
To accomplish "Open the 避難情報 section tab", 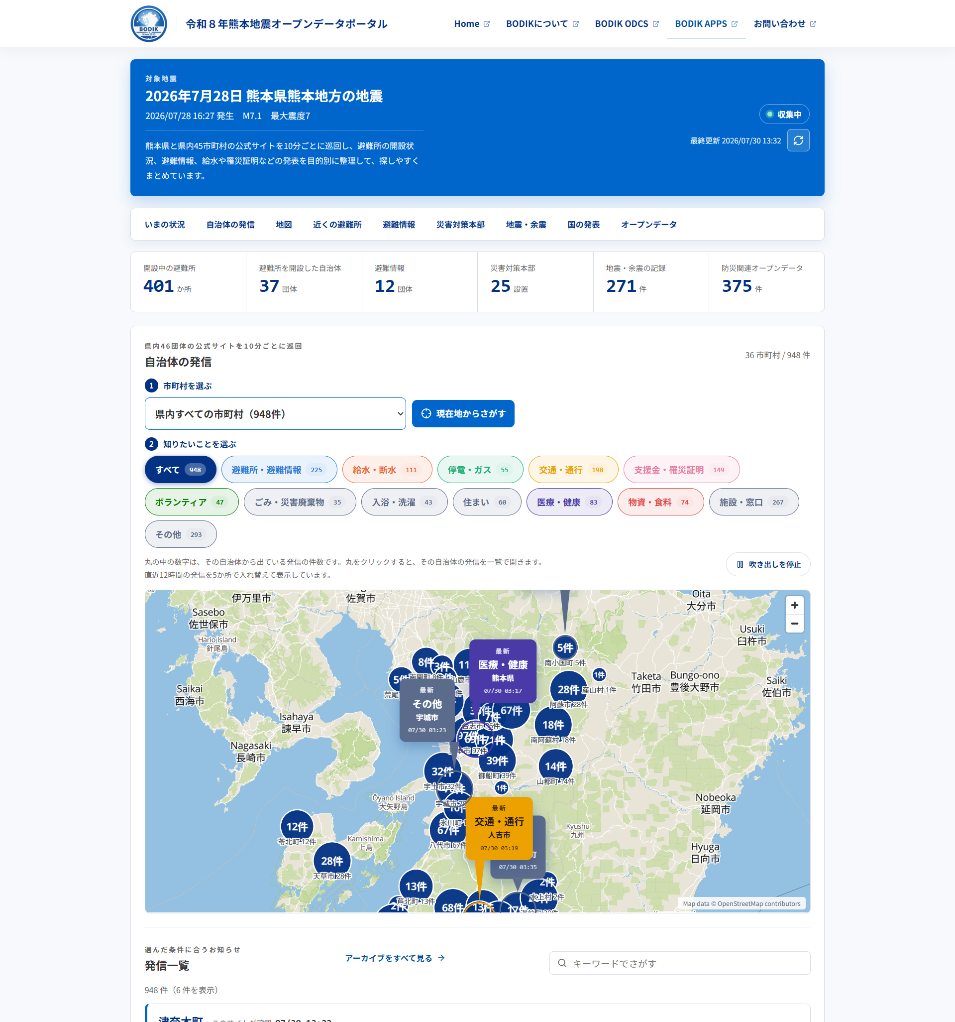I will pyautogui.click(x=399, y=224).
